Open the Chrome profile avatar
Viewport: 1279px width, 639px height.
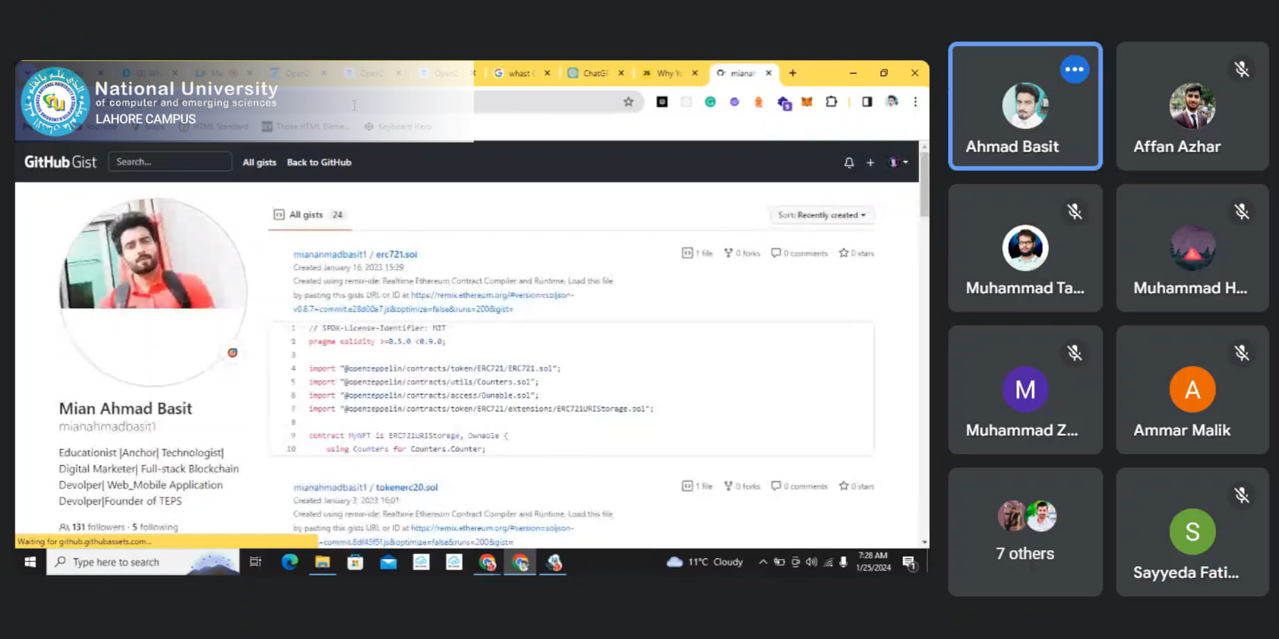click(892, 102)
